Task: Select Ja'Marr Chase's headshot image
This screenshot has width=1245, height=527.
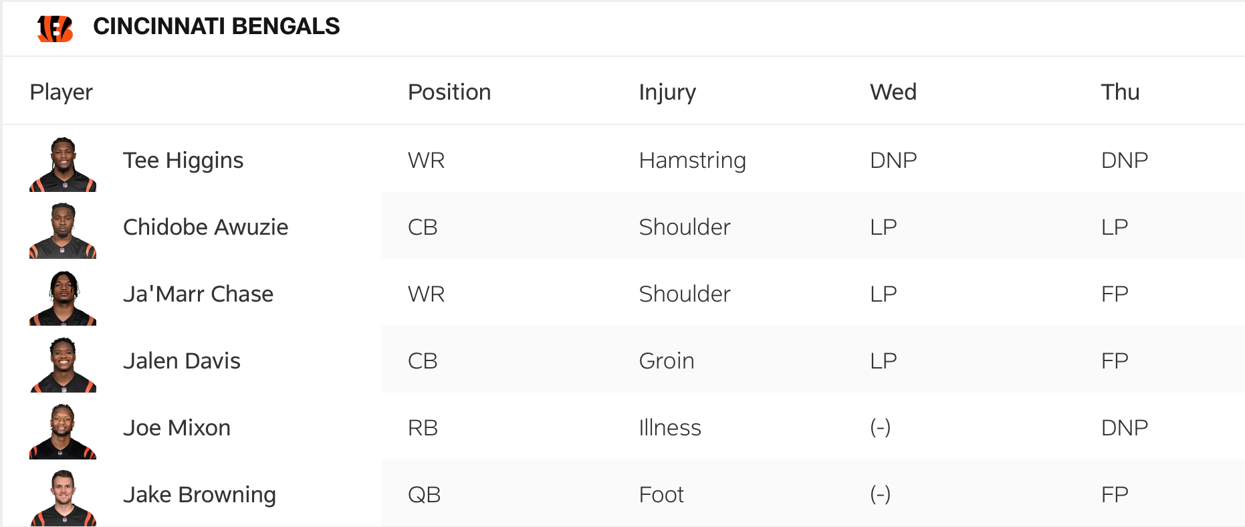Action: (x=63, y=298)
